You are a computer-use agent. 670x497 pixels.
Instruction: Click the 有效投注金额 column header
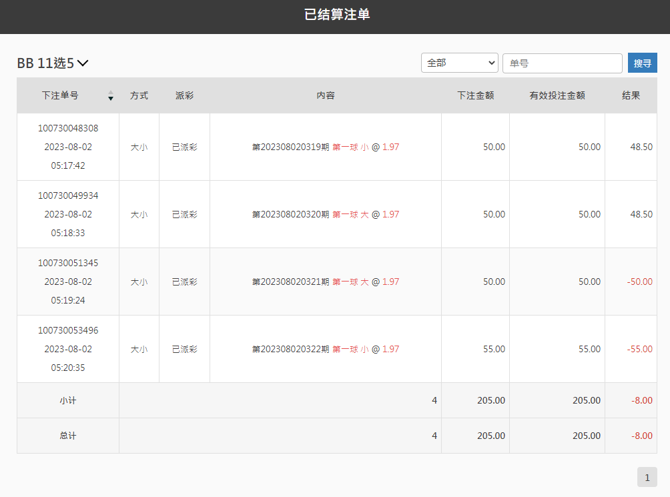click(557, 95)
